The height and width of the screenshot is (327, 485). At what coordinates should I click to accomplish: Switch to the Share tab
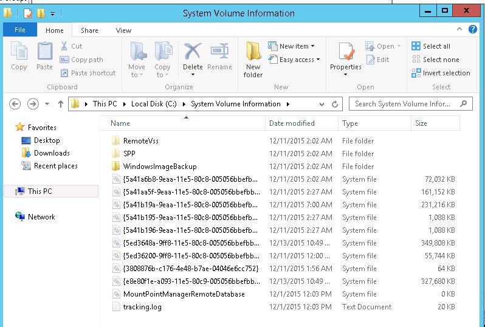(x=89, y=30)
